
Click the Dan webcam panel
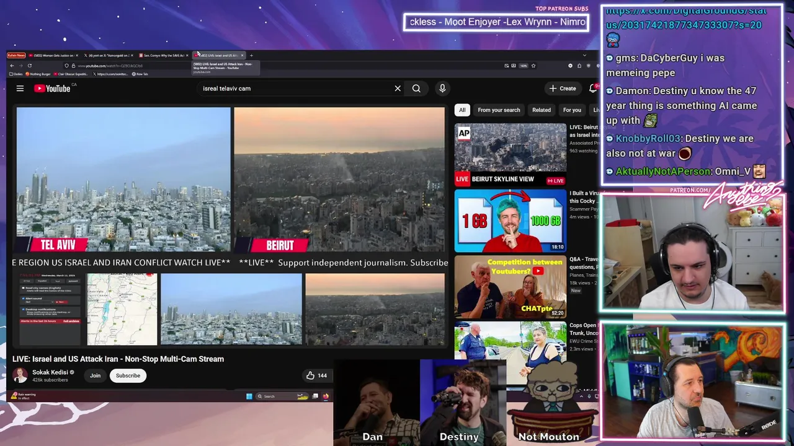376,403
